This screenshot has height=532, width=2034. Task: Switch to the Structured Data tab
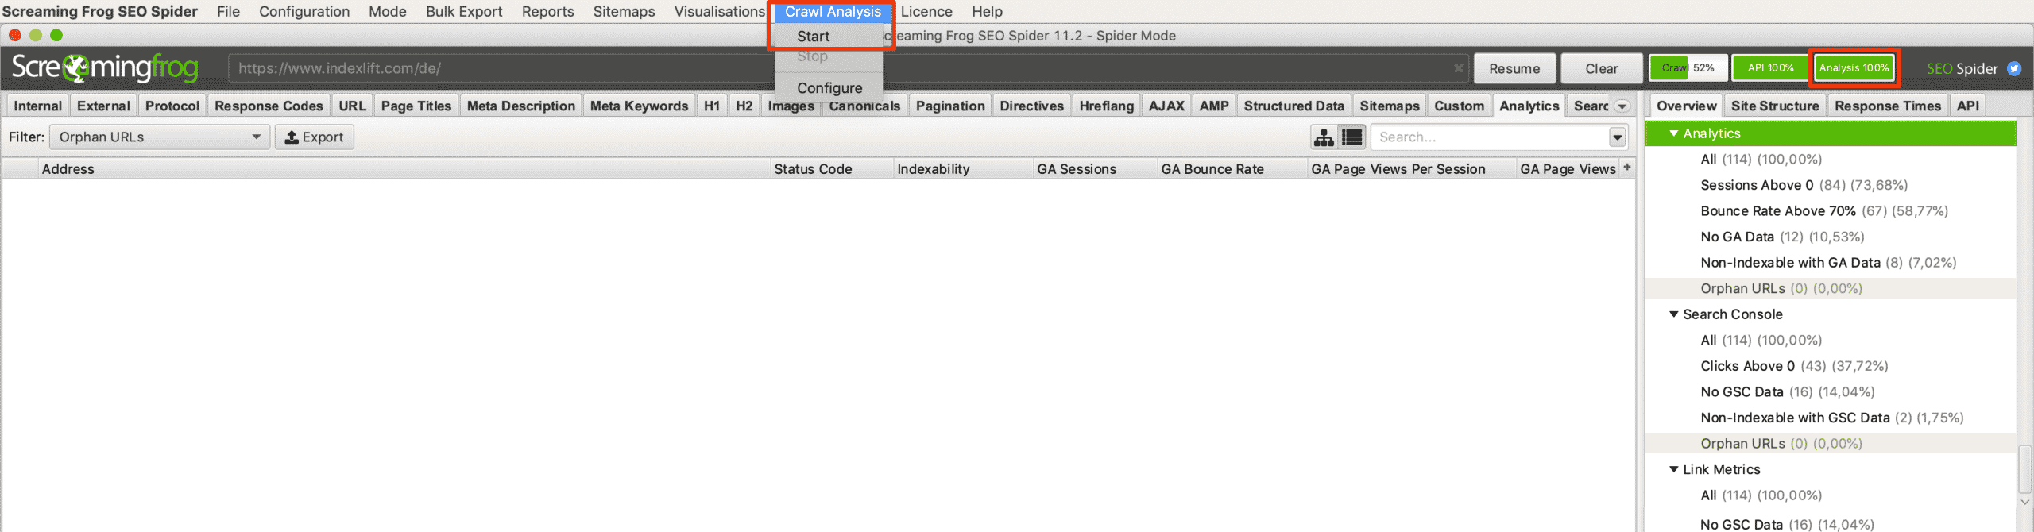click(x=1294, y=106)
